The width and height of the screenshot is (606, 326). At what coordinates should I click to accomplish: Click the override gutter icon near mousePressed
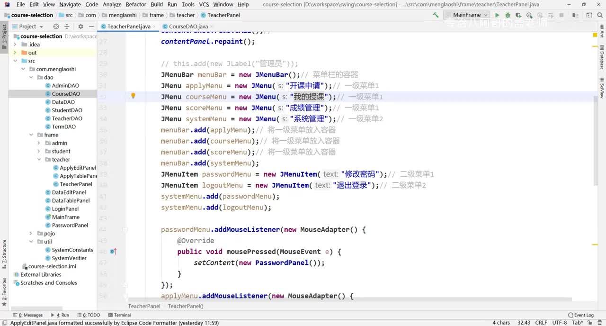(113, 252)
